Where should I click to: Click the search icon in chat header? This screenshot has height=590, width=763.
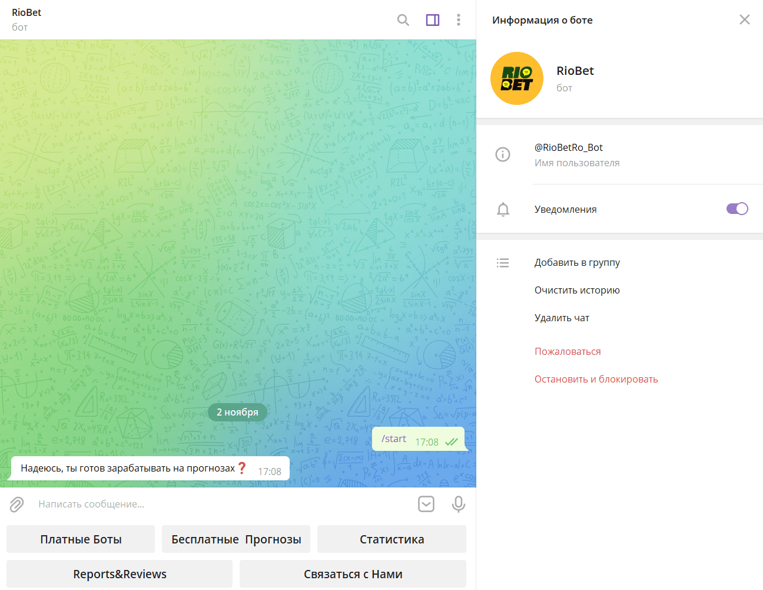(403, 20)
